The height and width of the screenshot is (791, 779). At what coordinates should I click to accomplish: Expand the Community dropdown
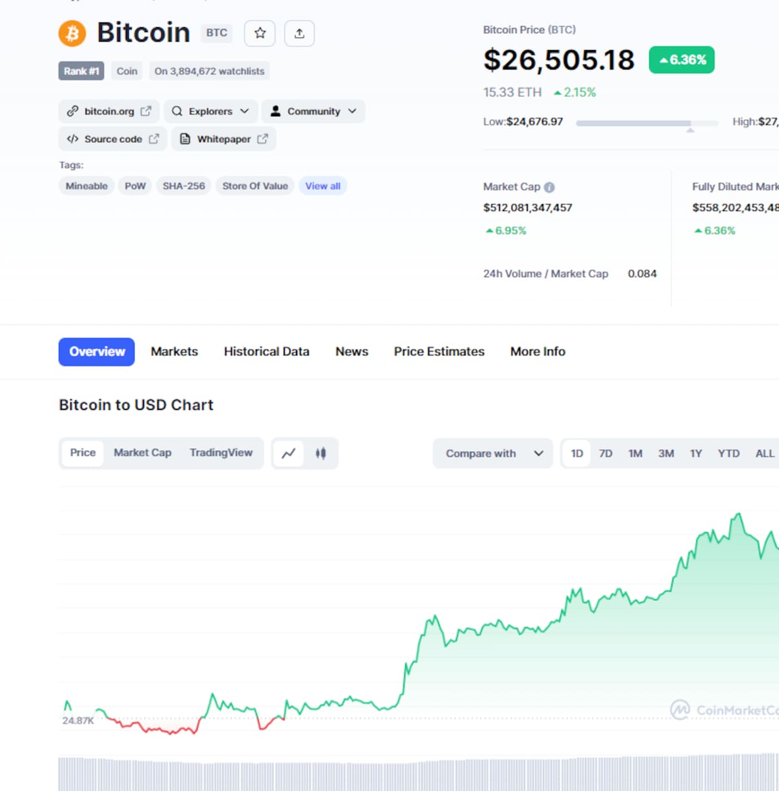[314, 111]
